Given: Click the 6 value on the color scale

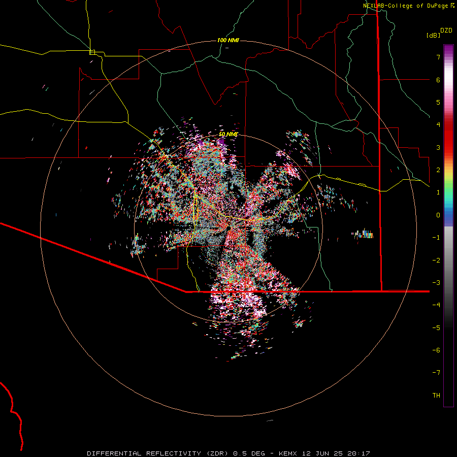Looking at the screenshot, I should pyautogui.click(x=438, y=80).
